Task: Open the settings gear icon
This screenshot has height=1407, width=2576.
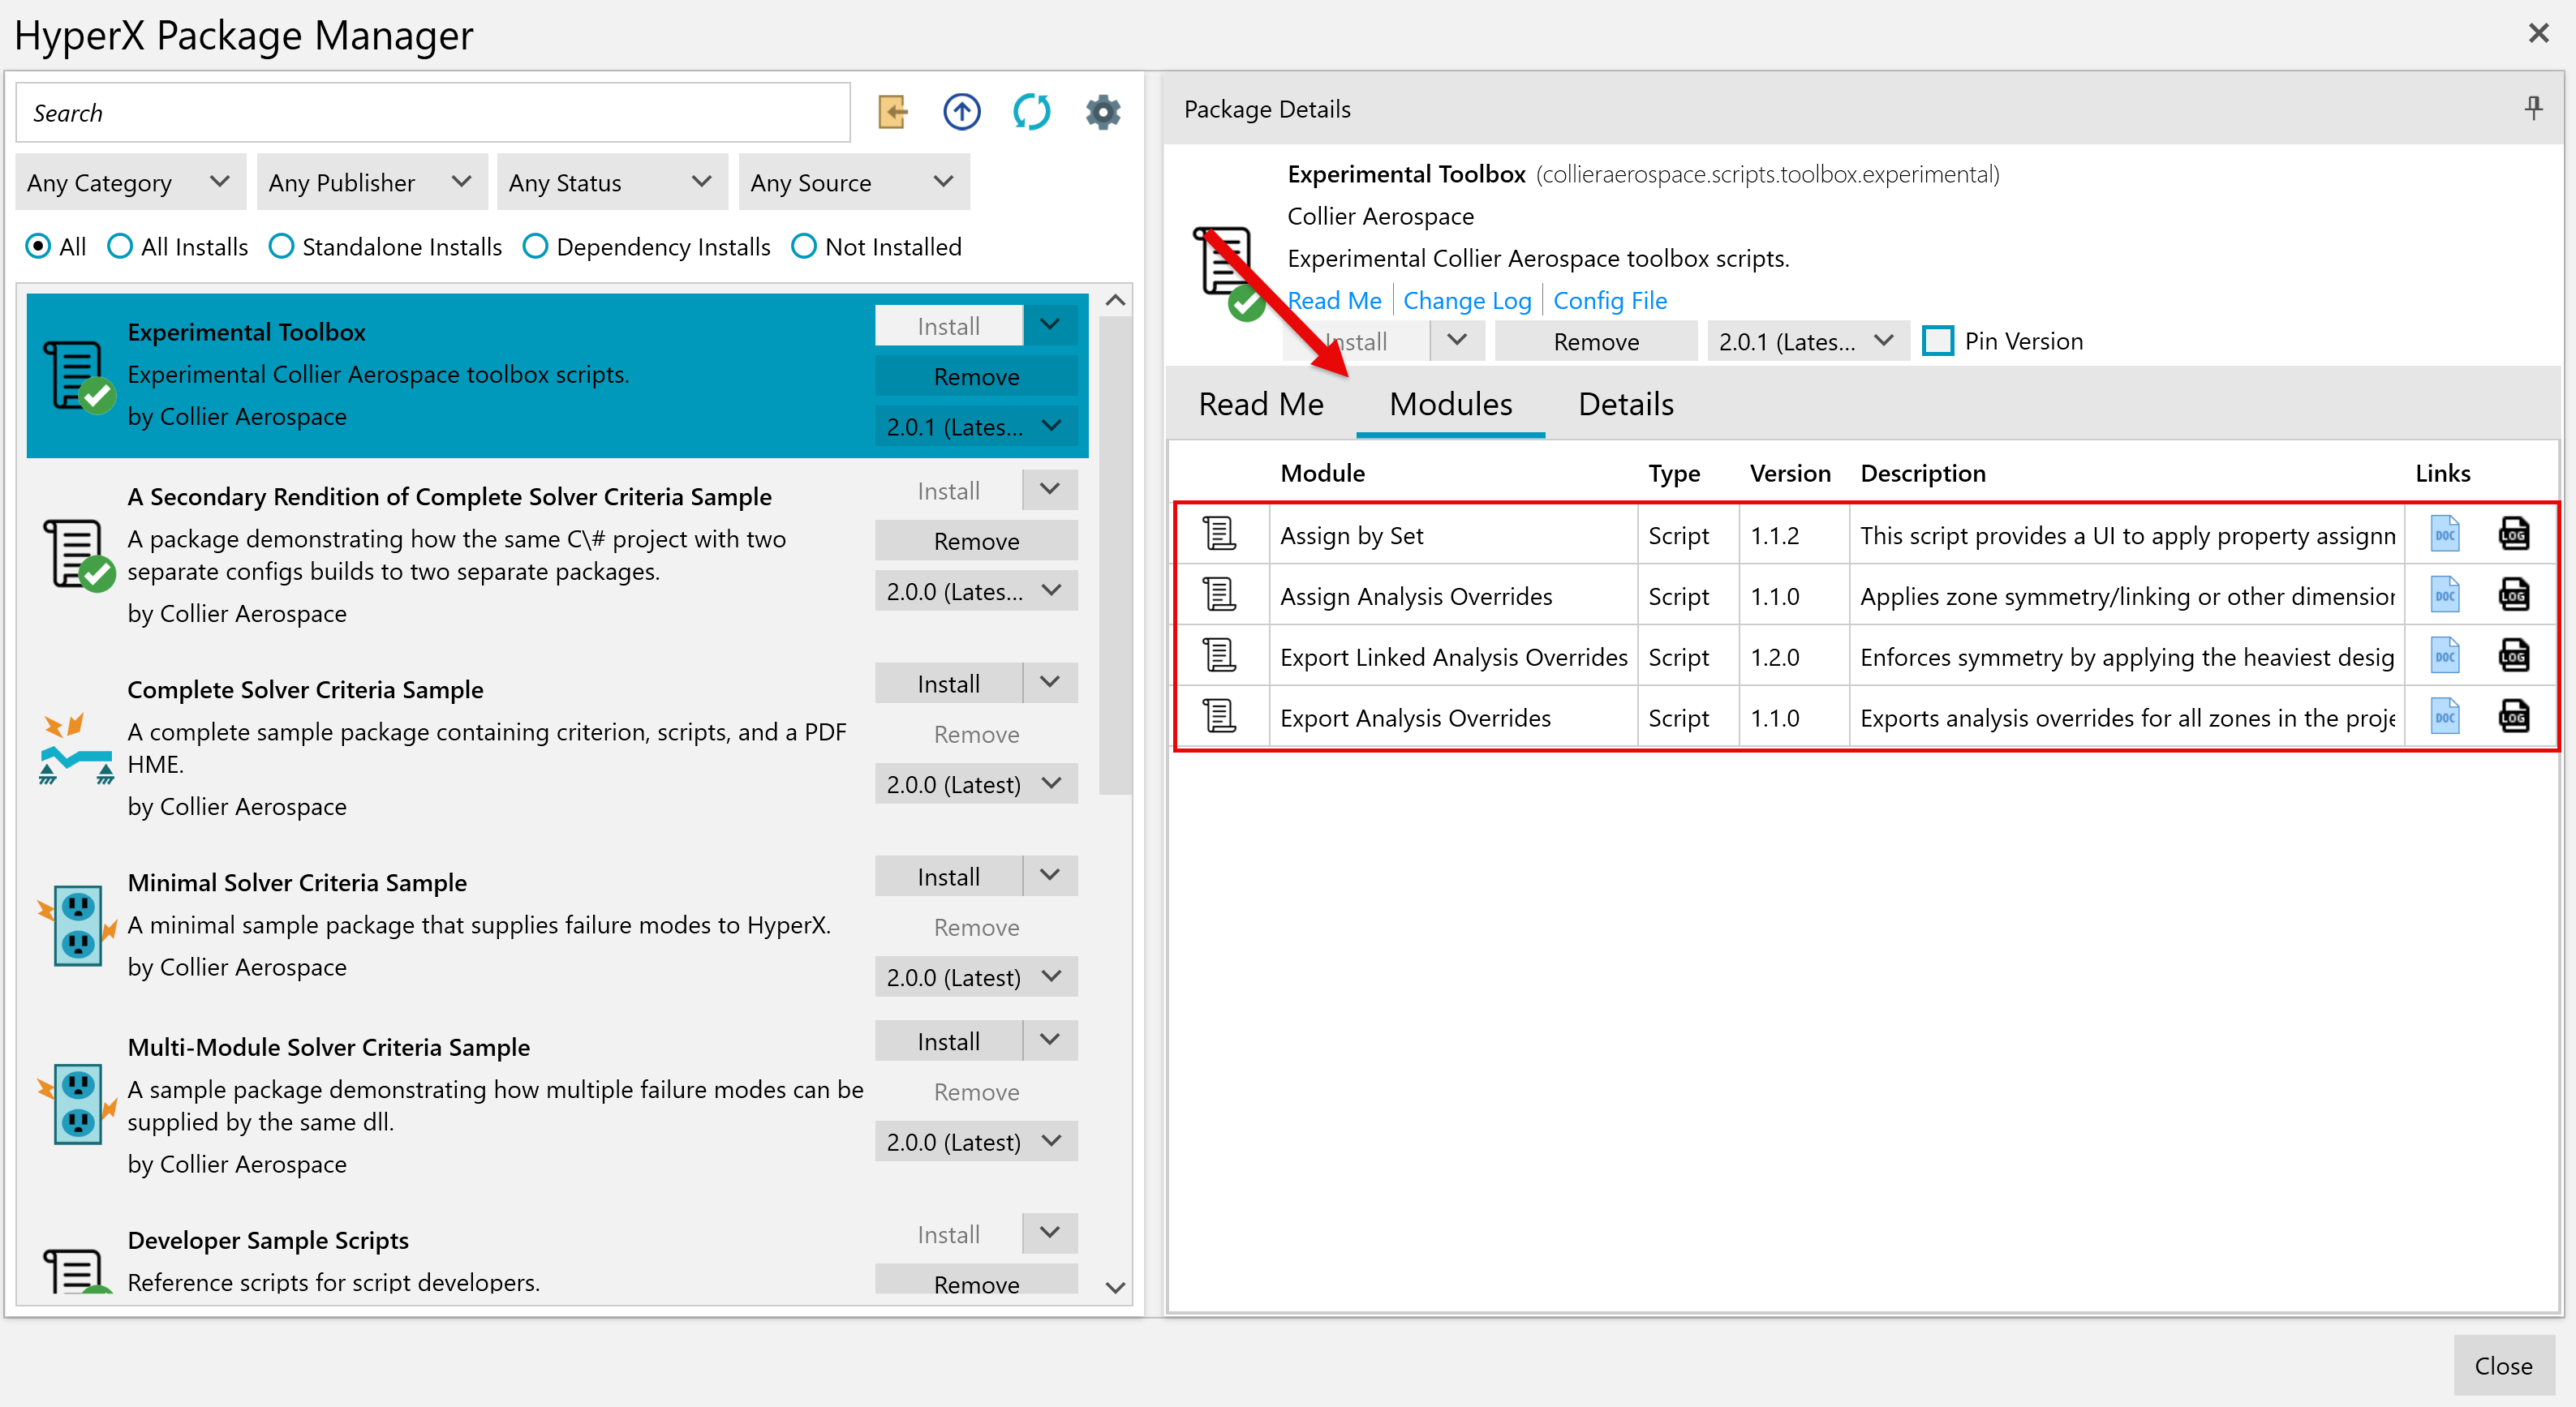Action: click(1103, 112)
